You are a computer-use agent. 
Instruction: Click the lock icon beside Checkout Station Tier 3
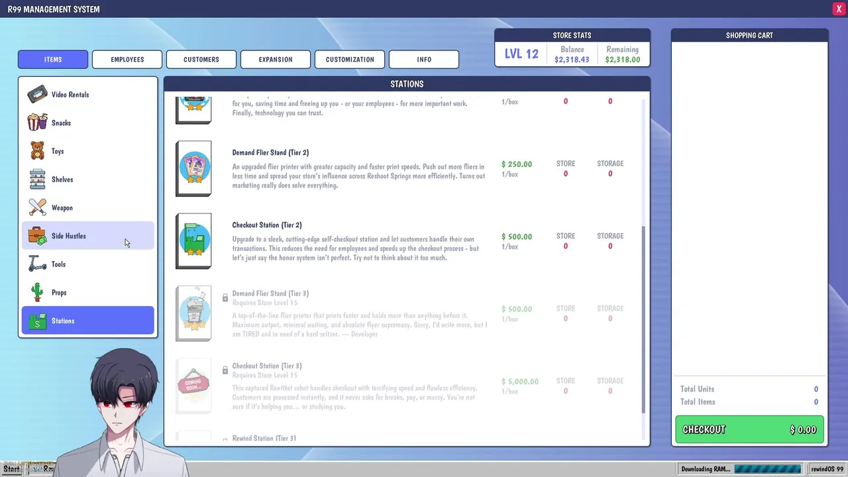[x=225, y=370]
